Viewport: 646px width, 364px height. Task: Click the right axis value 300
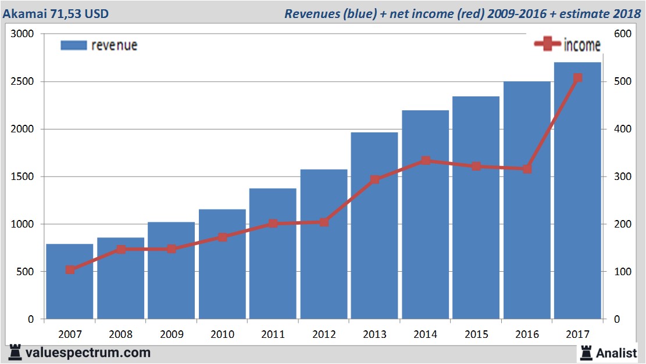(623, 176)
